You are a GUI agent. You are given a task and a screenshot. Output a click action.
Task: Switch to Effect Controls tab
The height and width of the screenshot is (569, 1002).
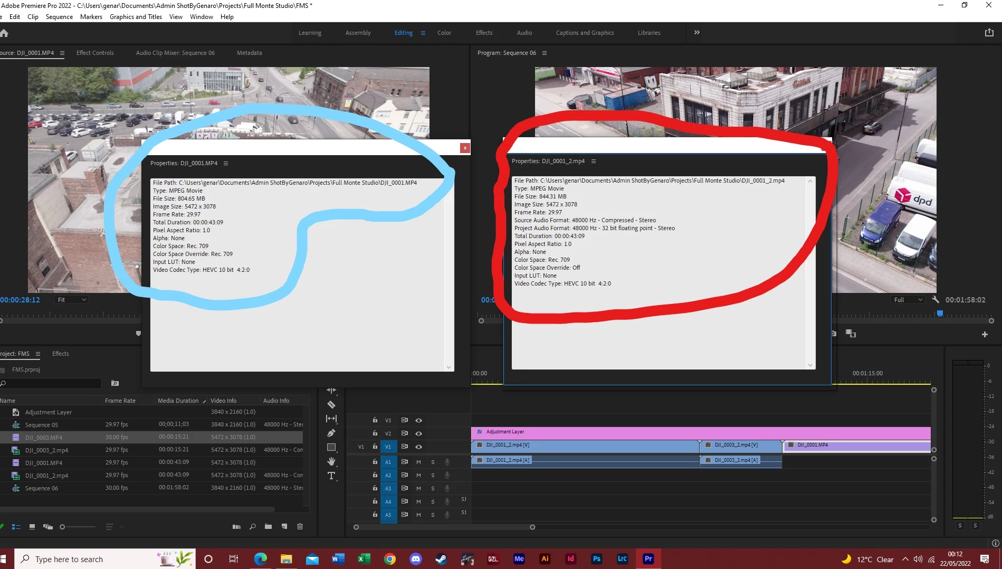(x=95, y=53)
